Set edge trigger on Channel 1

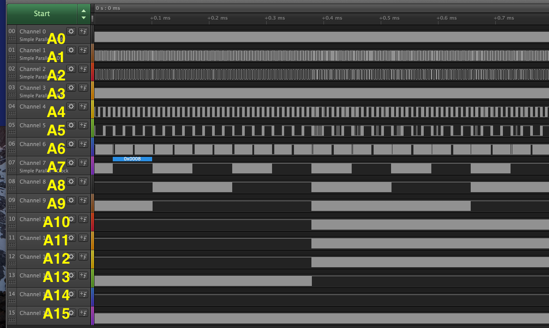(x=83, y=50)
